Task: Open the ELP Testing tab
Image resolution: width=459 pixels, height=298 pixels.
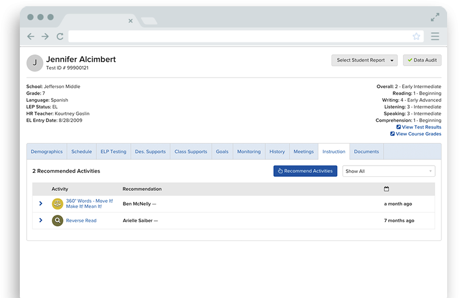Action: point(113,152)
